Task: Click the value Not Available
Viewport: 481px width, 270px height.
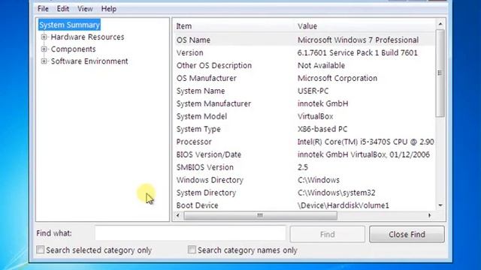Action: coord(321,65)
